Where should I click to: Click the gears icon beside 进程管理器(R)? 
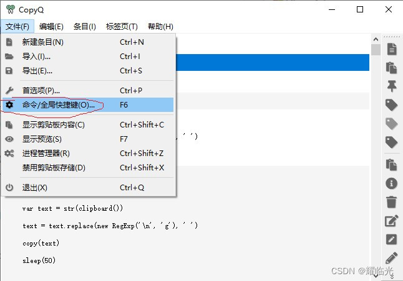click(x=9, y=154)
